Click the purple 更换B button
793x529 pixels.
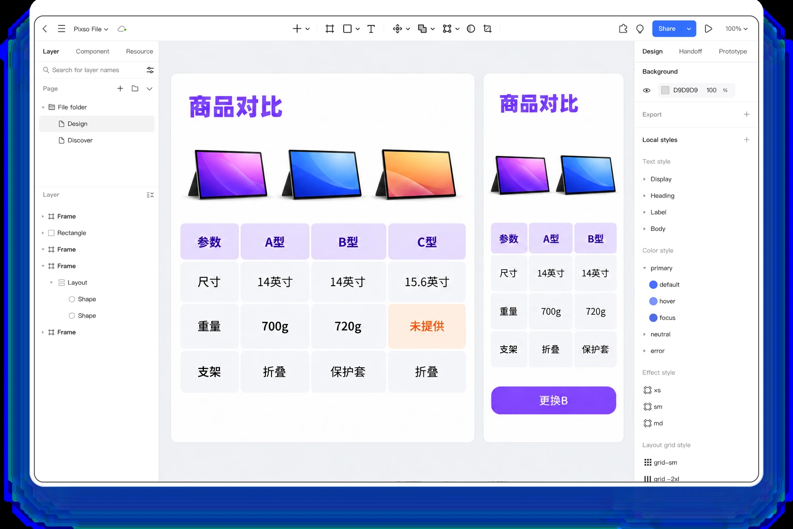[553, 400]
